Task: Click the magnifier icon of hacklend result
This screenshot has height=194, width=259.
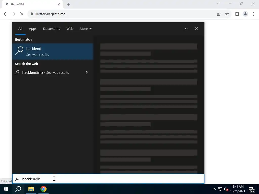Action: coord(19,51)
